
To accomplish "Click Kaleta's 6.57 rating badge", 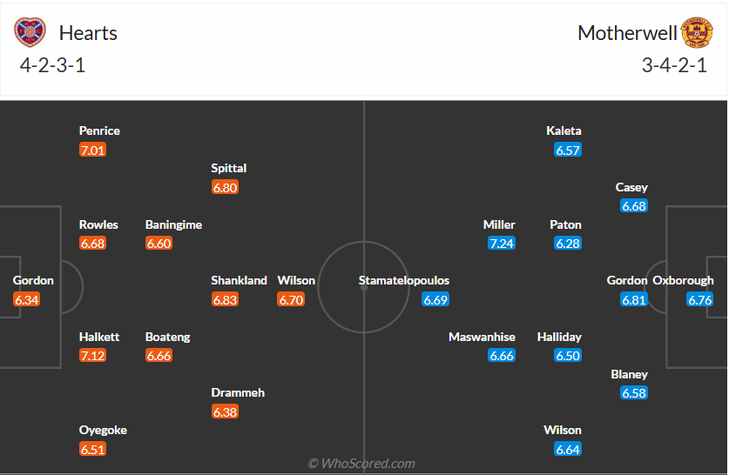I will click(568, 151).
